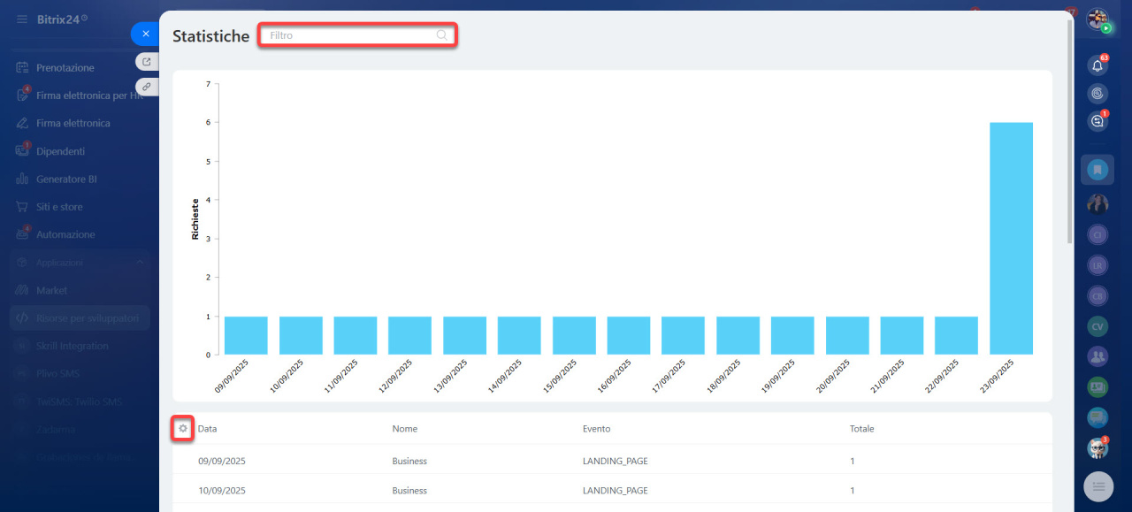Collapse the Applicazioni section

(140, 263)
